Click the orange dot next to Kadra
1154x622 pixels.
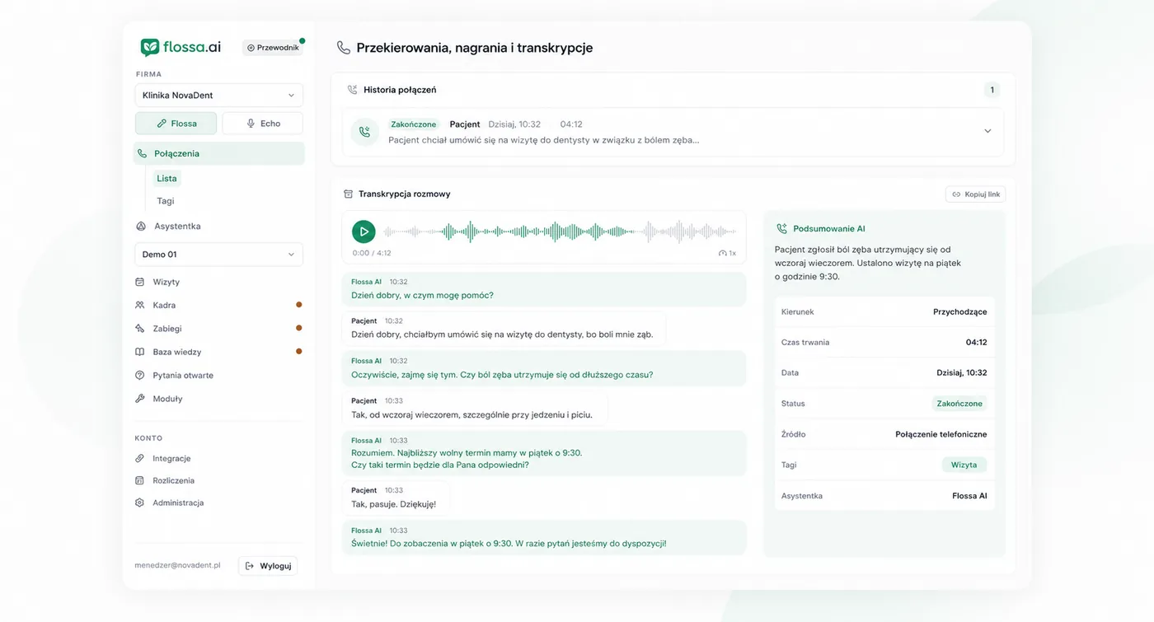click(298, 305)
